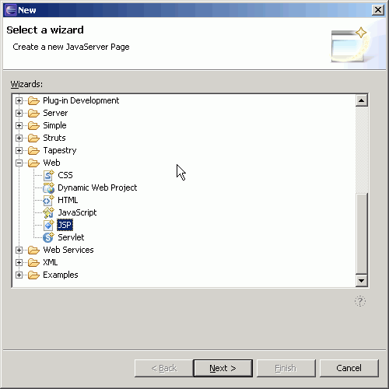389x389 pixels.
Task: Click the wizard list scrollbar thumb
Action: click(x=362, y=233)
